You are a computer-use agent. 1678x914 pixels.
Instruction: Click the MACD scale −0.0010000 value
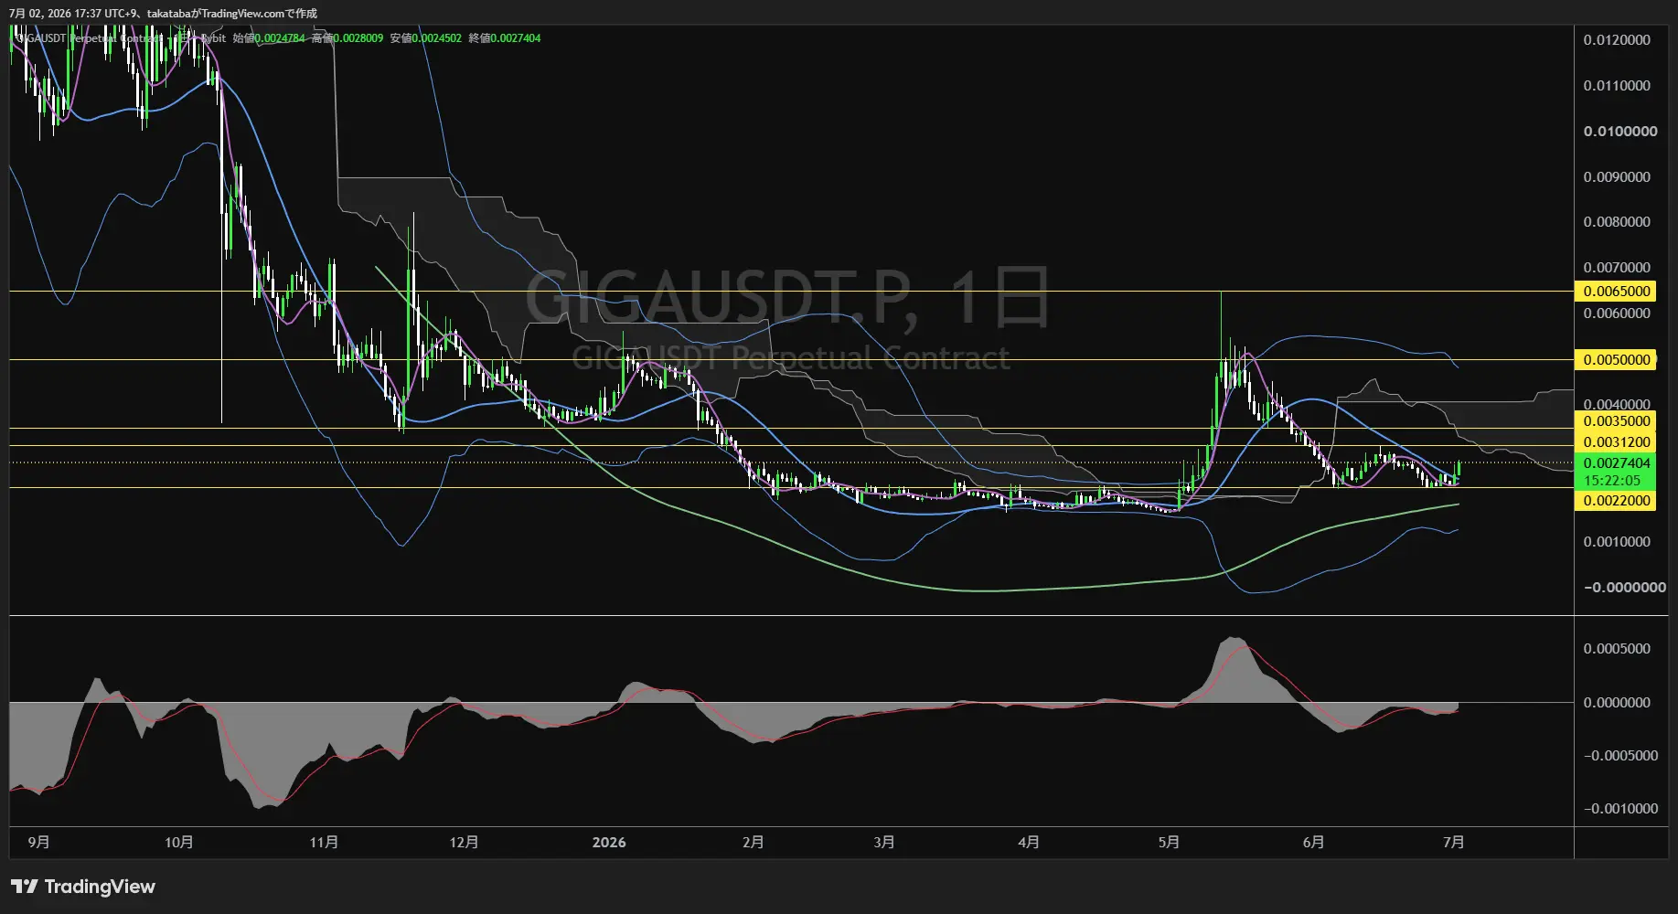[1620, 809]
